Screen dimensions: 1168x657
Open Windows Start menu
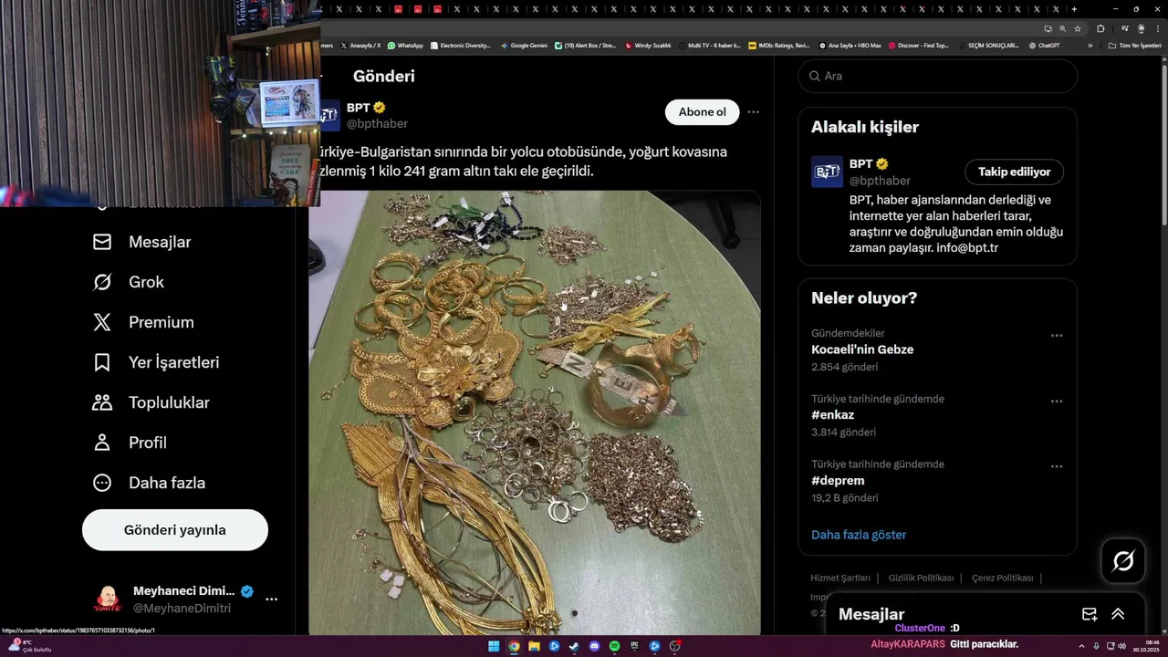(494, 646)
